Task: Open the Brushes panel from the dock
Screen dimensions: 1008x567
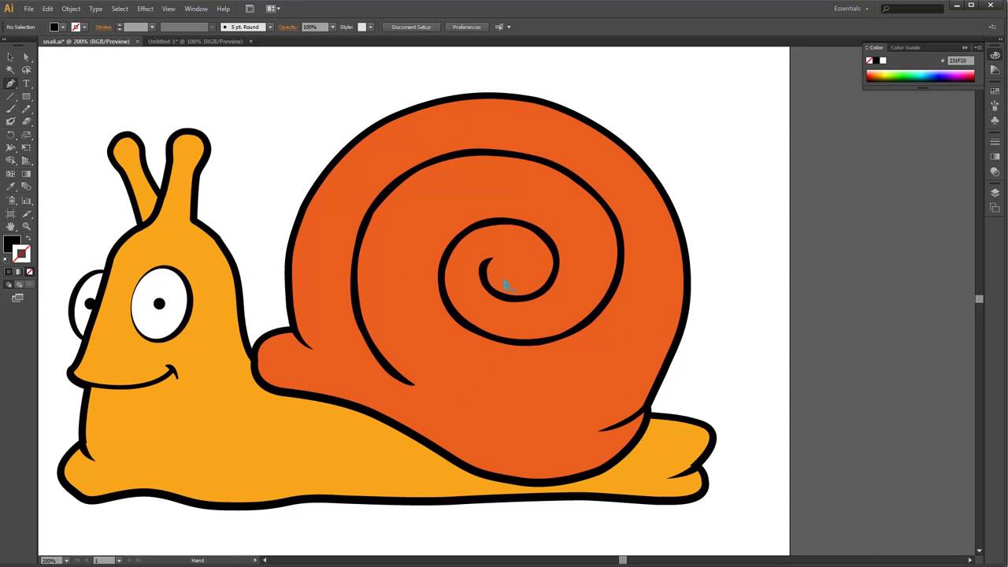Action: pos(995,106)
